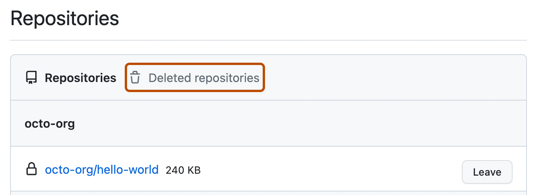Click the icon left of Repositories tab label
Image resolution: width=537 pixels, height=195 pixels.
tap(31, 78)
